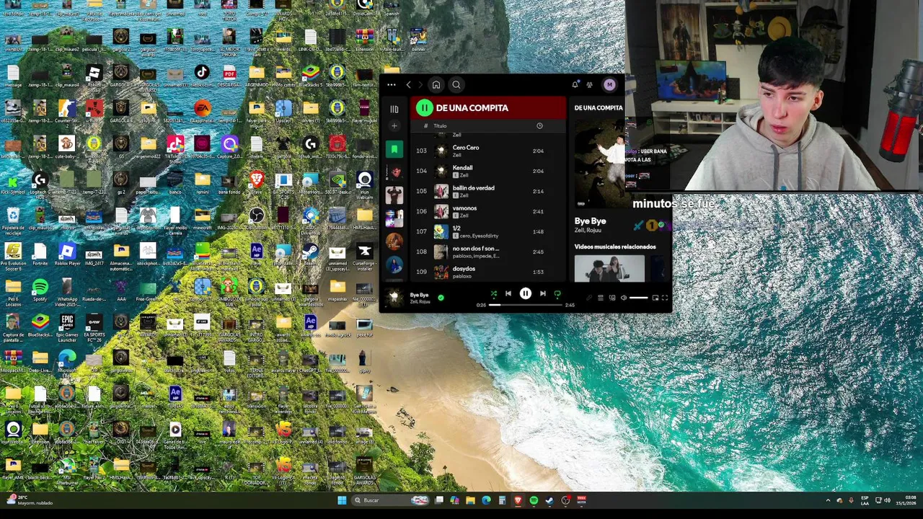The width and height of the screenshot is (923, 519).
Task: Select the Epic Games Launcher desktop icon
Action: (x=67, y=328)
